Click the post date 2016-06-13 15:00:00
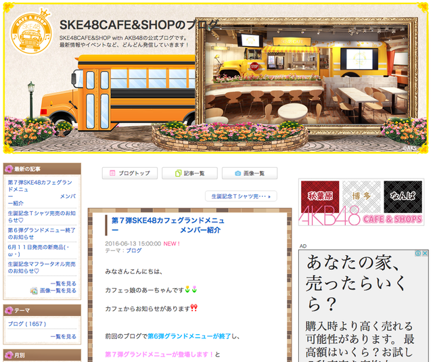This screenshot has height=362, width=433. coord(133,244)
